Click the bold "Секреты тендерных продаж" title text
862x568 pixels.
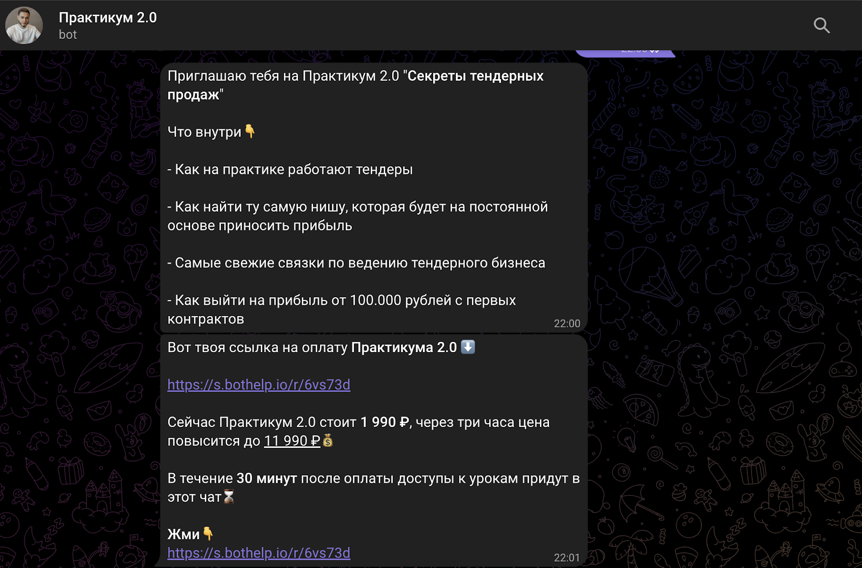pos(356,85)
